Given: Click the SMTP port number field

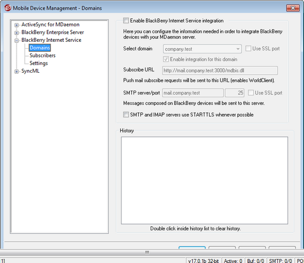Looking at the screenshot, I should [x=235, y=93].
